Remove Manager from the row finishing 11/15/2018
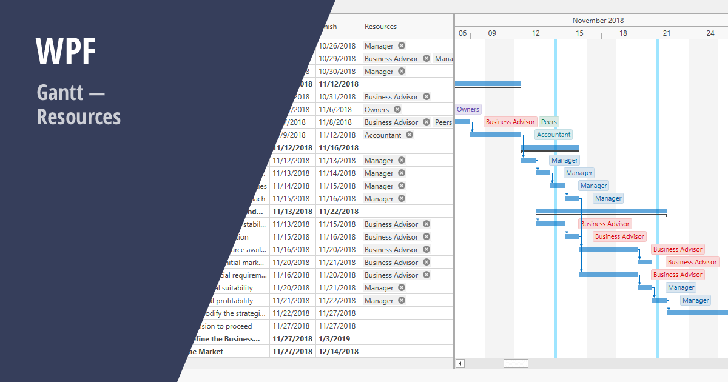Image resolution: width=728 pixels, height=382 pixels. [x=402, y=186]
